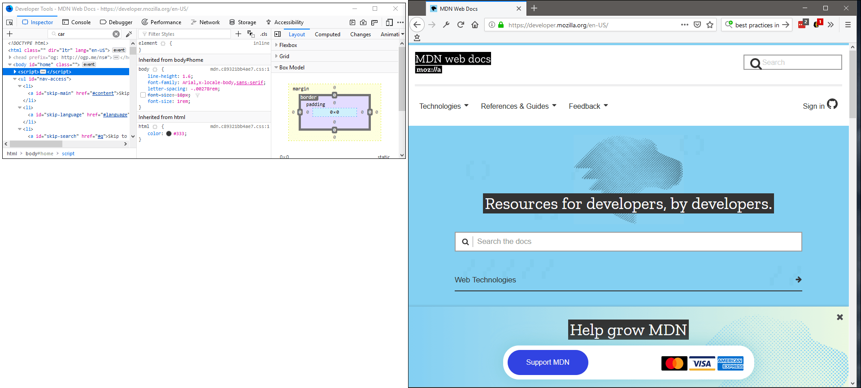Viewport: 861px width, 388px height.
Task: Switch to the Computed sidebar tab
Action: 327,34
